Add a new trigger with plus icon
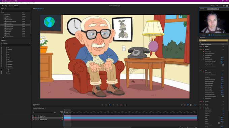The height and width of the screenshot is (128, 229). tap(30, 43)
